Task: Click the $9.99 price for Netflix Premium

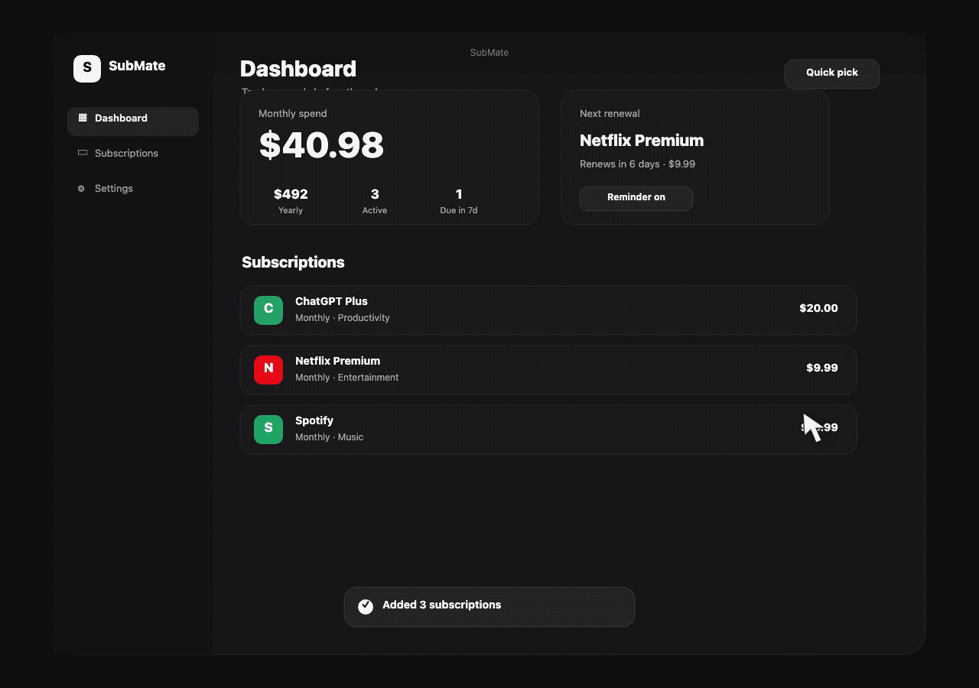Action: click(x=822, y=368)
